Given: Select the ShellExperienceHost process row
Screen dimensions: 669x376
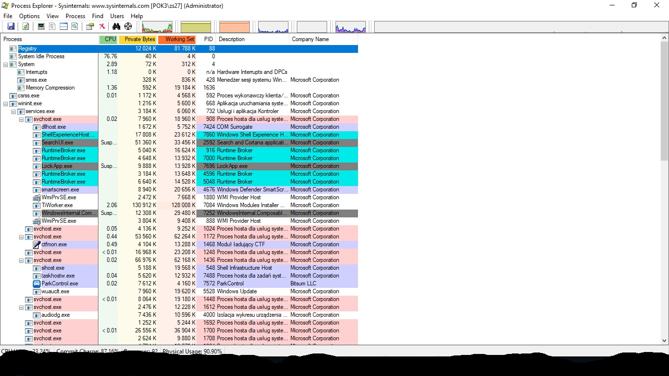Looking at the screenshot, I should click(179, 135).
